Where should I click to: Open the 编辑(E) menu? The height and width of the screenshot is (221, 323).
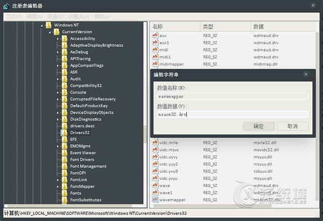tap(34, 17)
